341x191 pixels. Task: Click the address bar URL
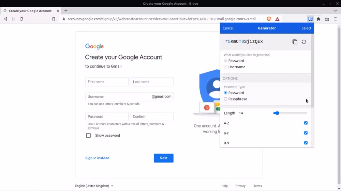pos(164,19)
